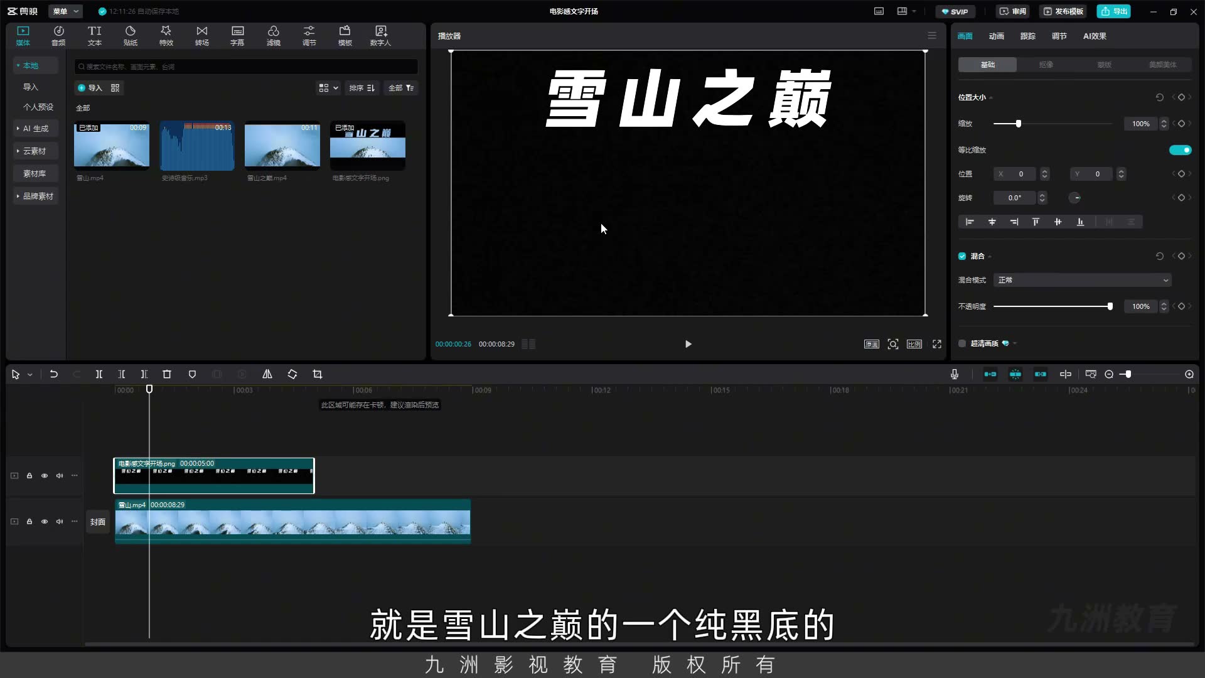Open the 全部 filter dropdown
The height and width of the screenshot is (678, 1205).
point(401,88)
